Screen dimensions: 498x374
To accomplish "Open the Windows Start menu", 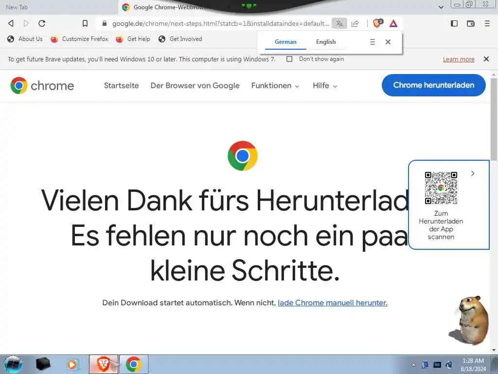I will tap(13, 364).
